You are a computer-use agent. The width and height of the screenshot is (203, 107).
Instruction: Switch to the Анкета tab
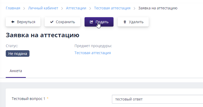pos(16,71)
